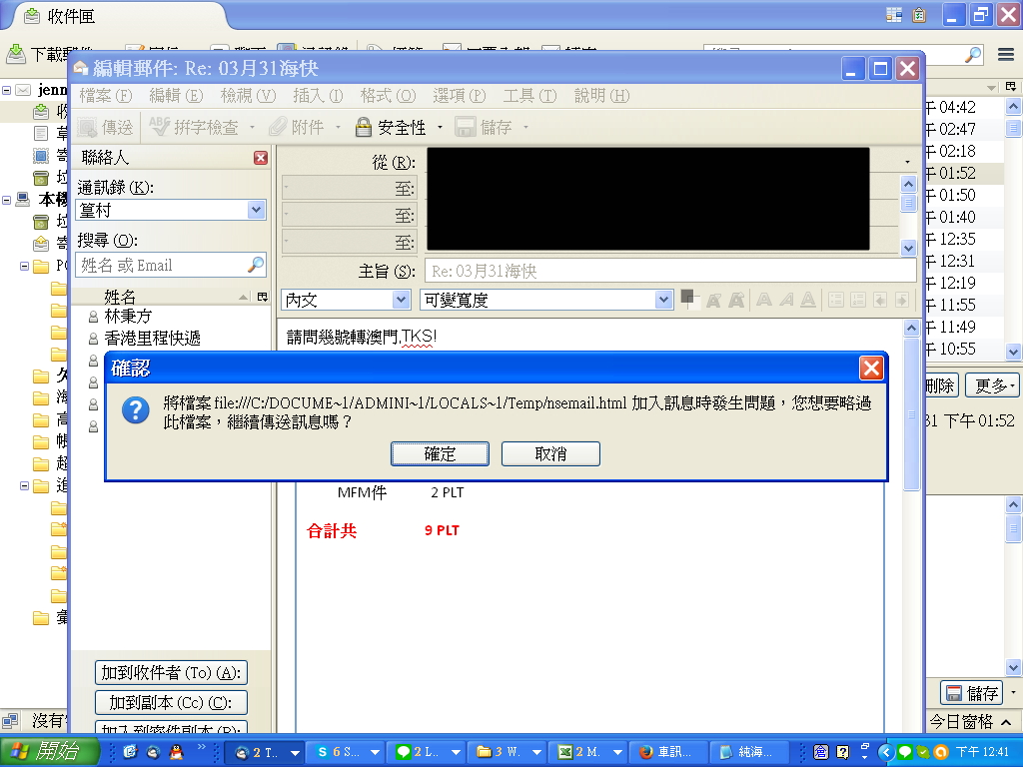Open the text color swatch picker
This screenshot has height=767, width=1023.
click(x=688, y=299)
